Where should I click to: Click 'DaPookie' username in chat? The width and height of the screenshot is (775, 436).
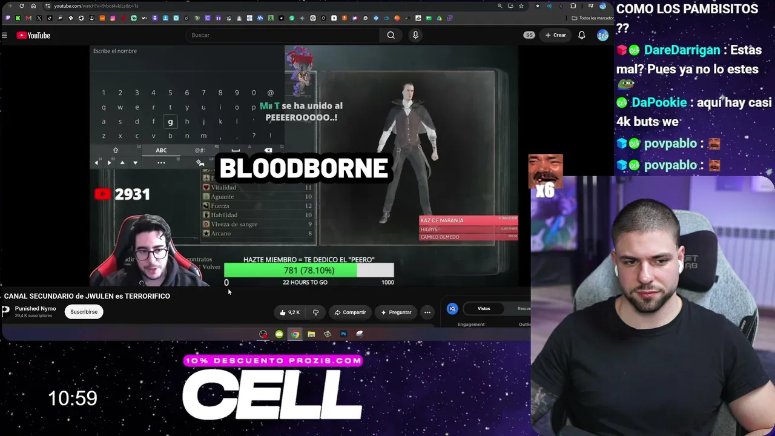(x=659, y=102)
